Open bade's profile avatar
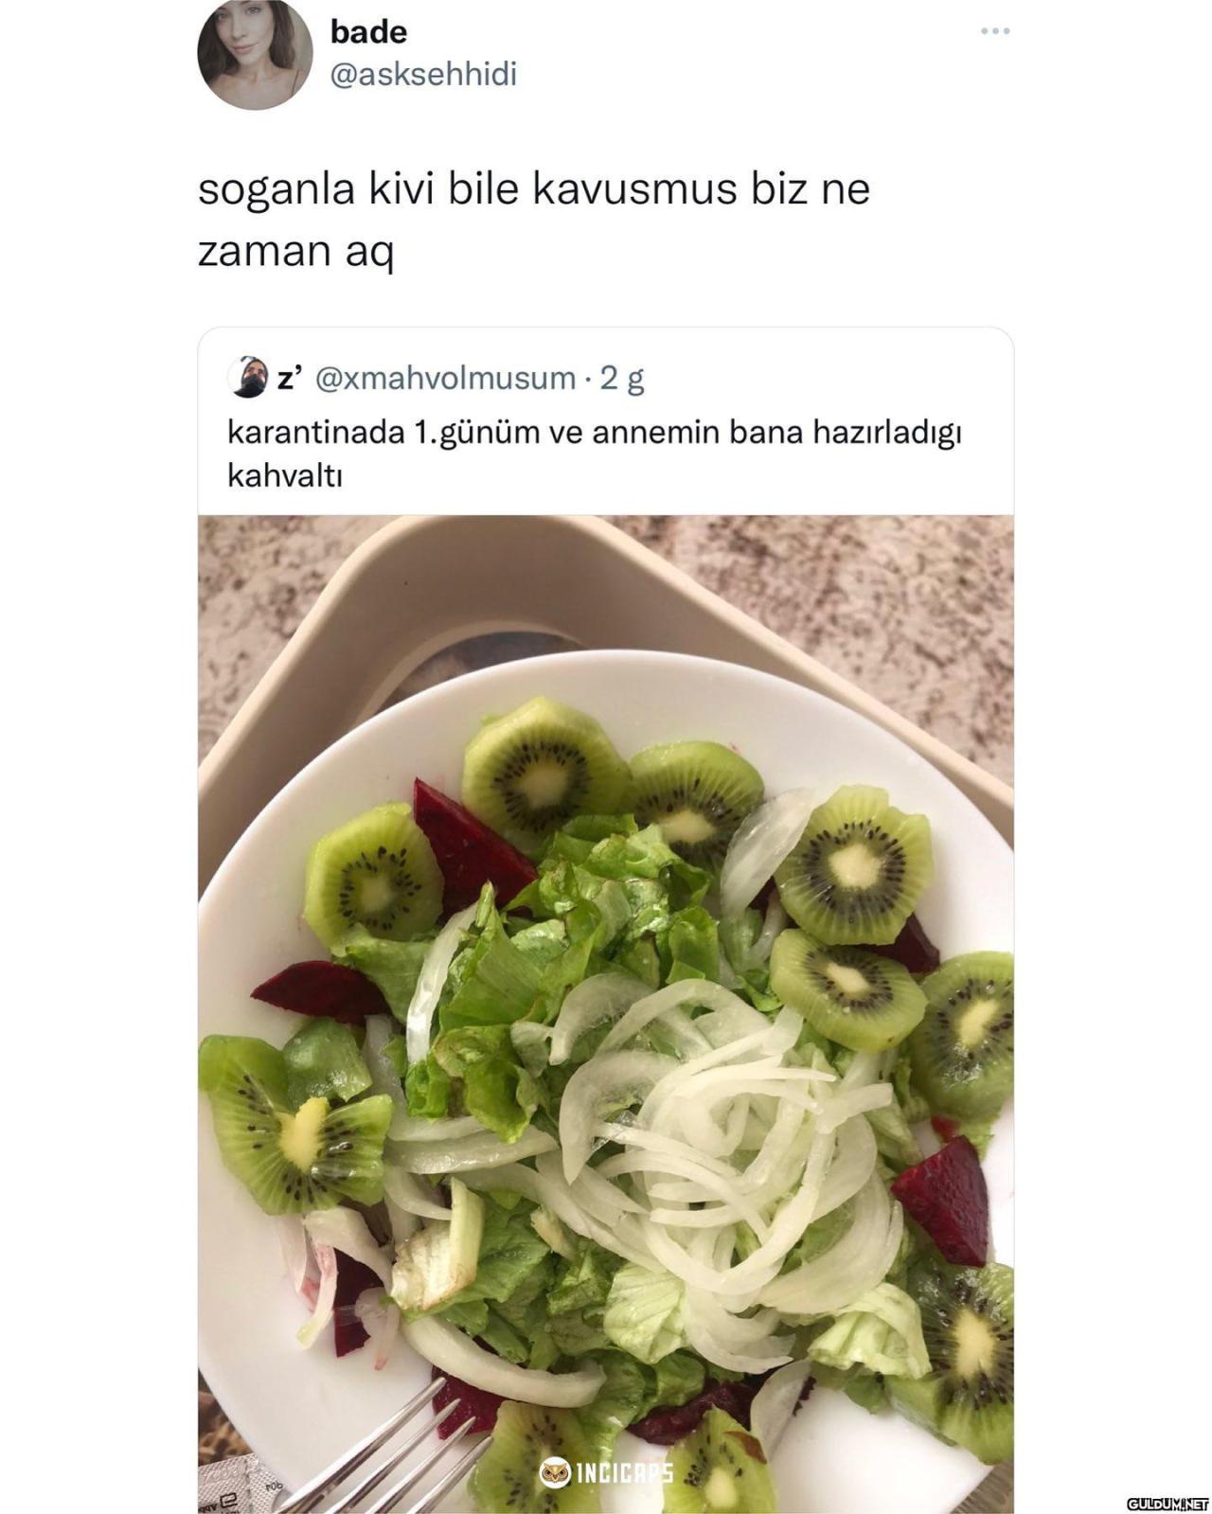Screen dimensions: 1212x1514 point(255,53)
